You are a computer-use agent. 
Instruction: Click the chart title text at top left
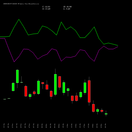21,4
